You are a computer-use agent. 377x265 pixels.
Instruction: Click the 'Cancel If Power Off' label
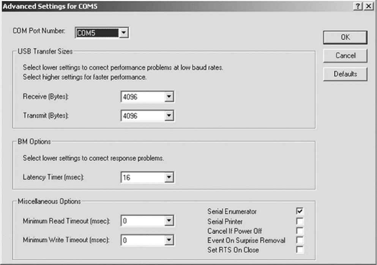[x=235, y=231]
